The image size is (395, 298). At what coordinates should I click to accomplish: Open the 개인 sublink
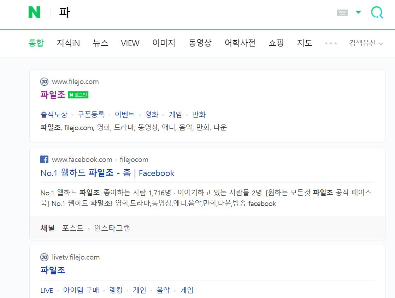(140, 290)
